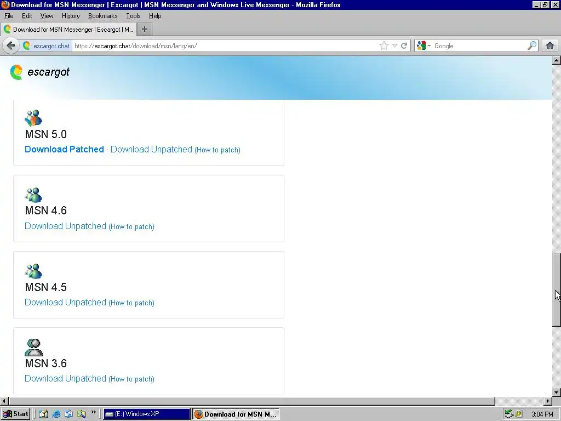Open the History menu
Viewport: 561px width, 421px height.
pos(71,16)
